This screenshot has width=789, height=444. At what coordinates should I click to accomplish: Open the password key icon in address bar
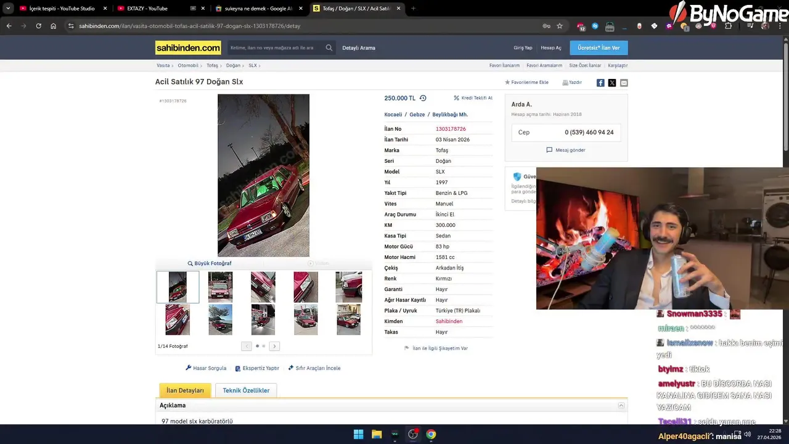coord(546,26)
